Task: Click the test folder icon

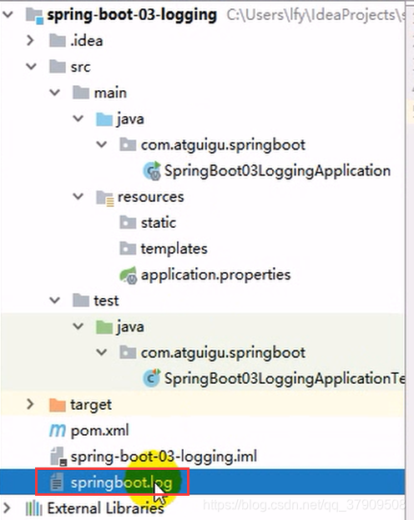Action: (x=81, y=300)
